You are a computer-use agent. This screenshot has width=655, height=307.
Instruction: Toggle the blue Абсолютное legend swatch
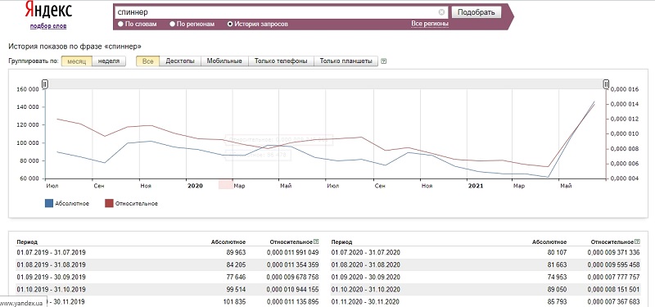point(49,203)
